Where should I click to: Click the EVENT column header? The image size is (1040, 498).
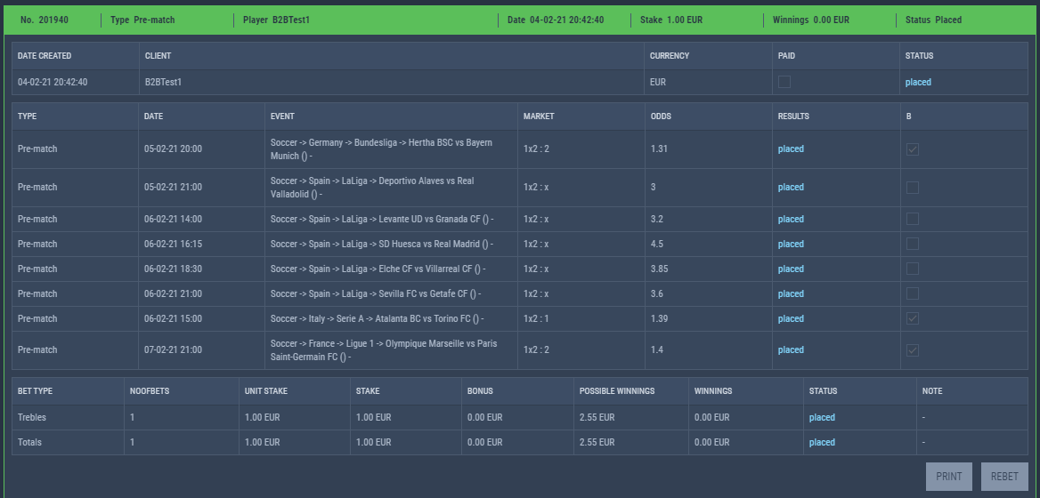point(282,116)
